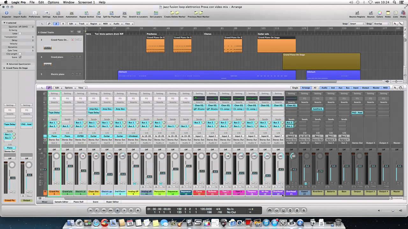408x229 pixels.
Task: Click the Chorus marker in the timeline
Action: [x=208, y=34]
